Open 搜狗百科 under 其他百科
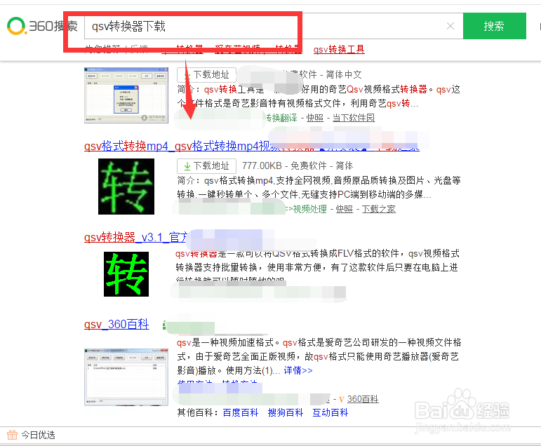Viewport: 541px width, 446px height. tap(286, 412)
